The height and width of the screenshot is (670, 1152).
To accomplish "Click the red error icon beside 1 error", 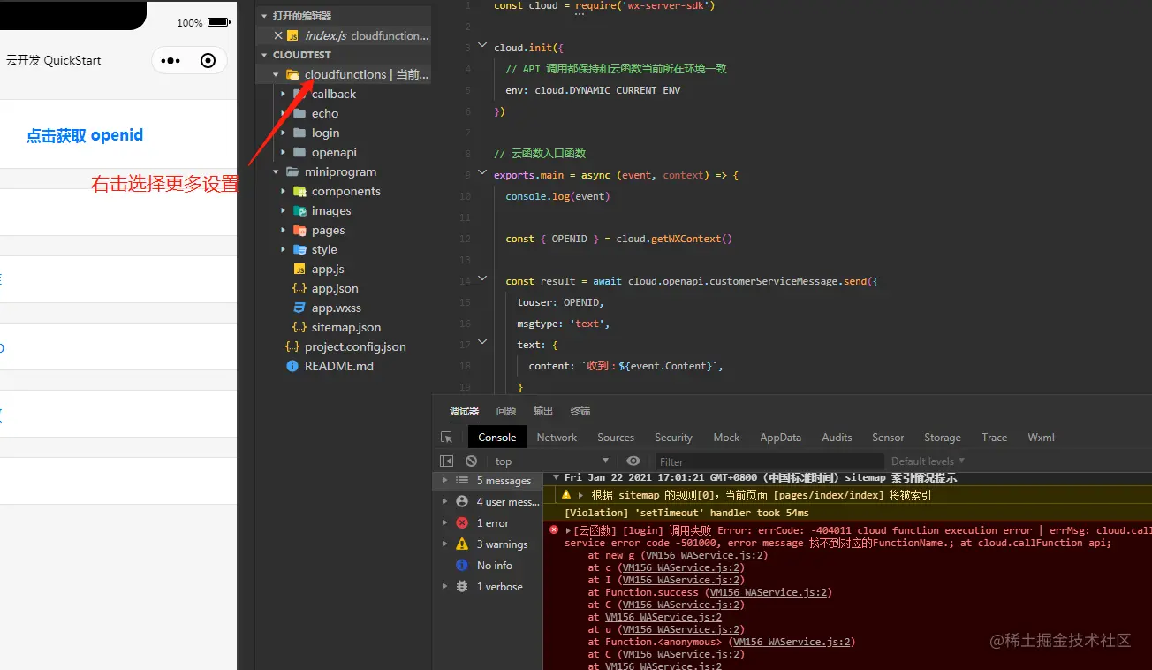I will (x=461, y=522).
